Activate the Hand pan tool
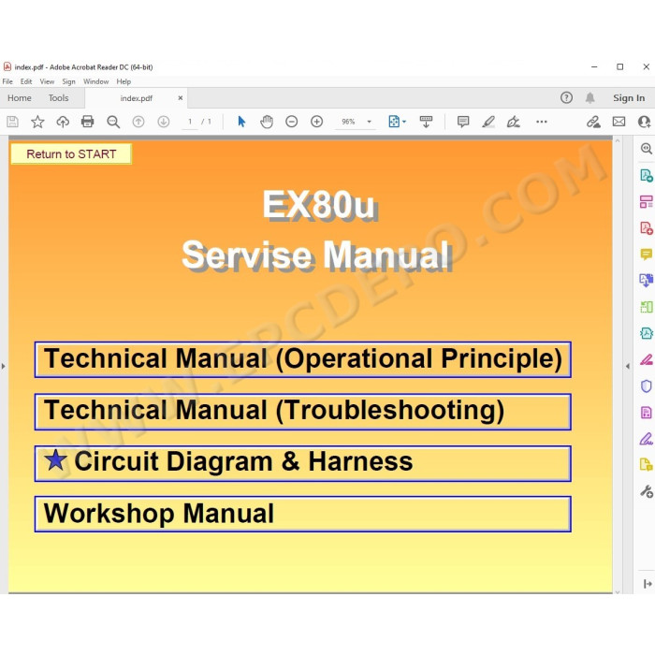Image resolution: width=655 pixels, height=655 pixels. pos(267,122)
